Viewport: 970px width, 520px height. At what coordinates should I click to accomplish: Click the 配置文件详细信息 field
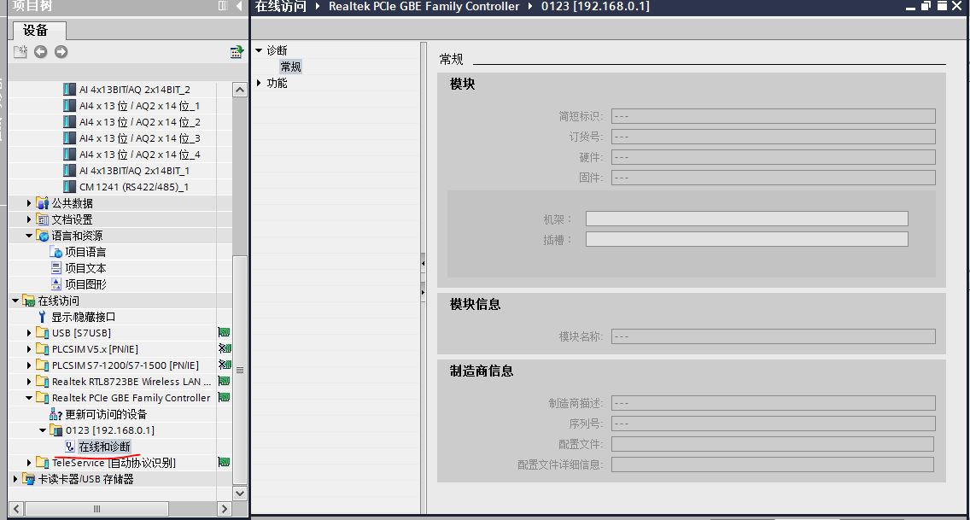pos(773,464)
